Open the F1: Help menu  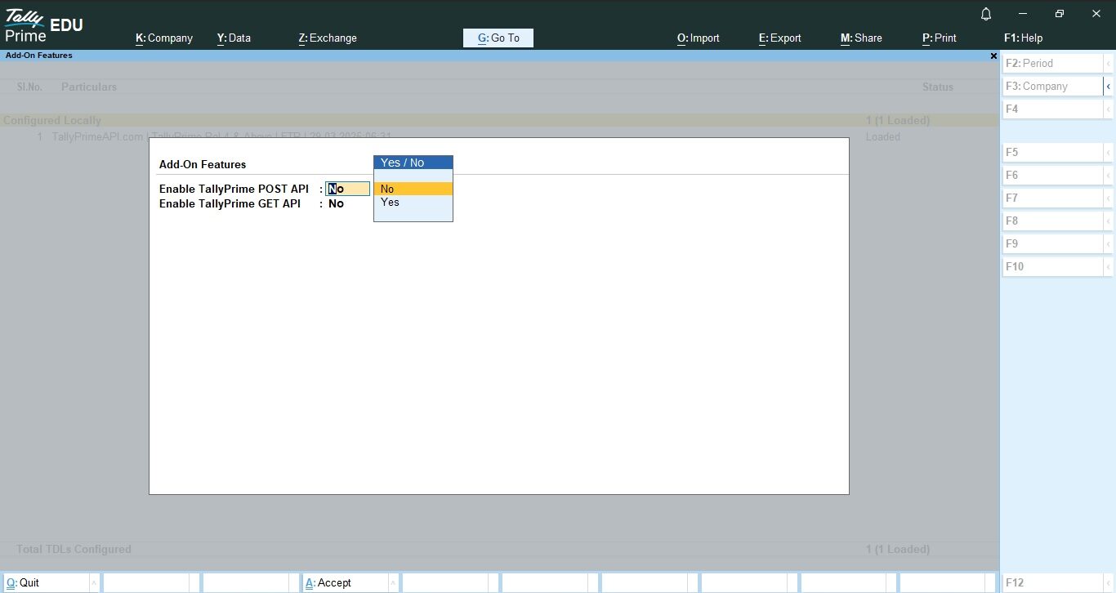pos(1023,38)
